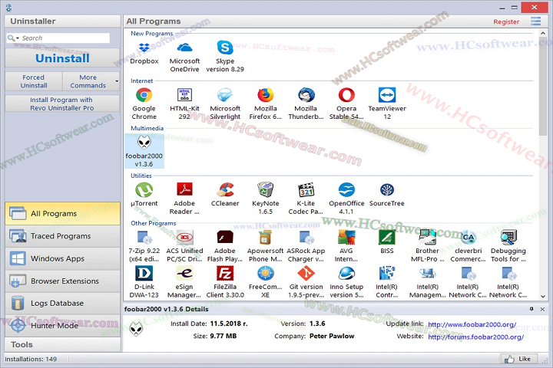Select 7-Zip 9.22 icon
The width and height of the screenshot is (553, 368).
pyautogui.click(x=144, y=238)
